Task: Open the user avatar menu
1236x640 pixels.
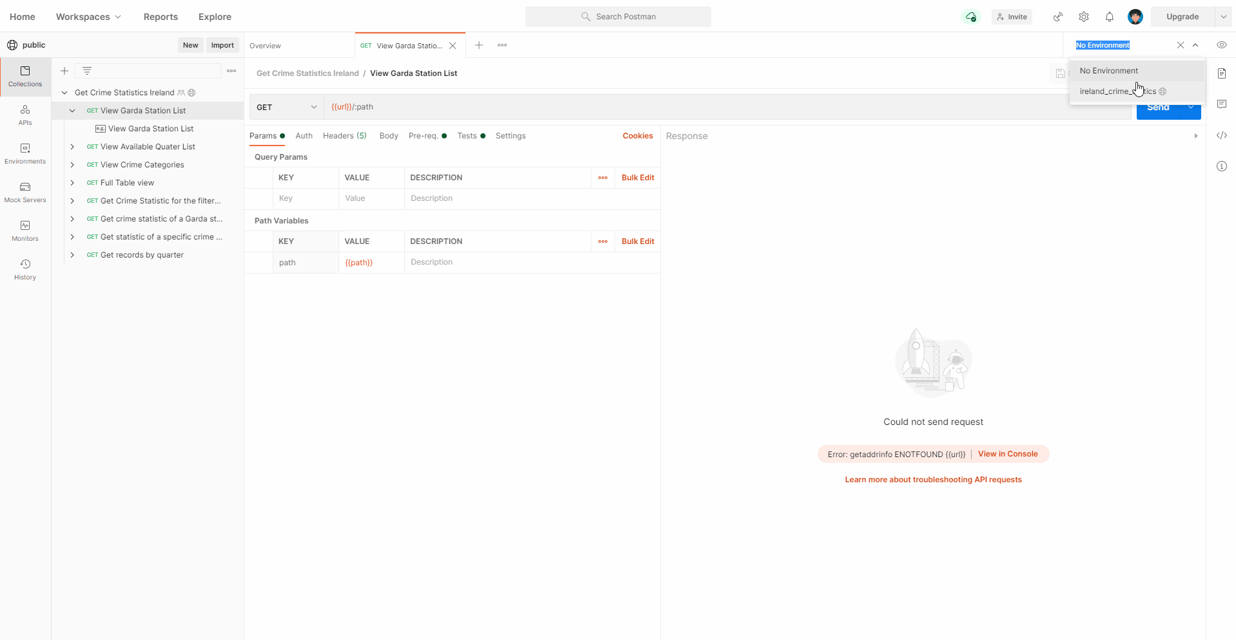Action: pos(1135,17)
